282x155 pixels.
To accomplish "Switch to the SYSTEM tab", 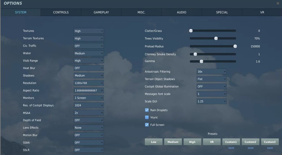I will (x=21, y=12).
